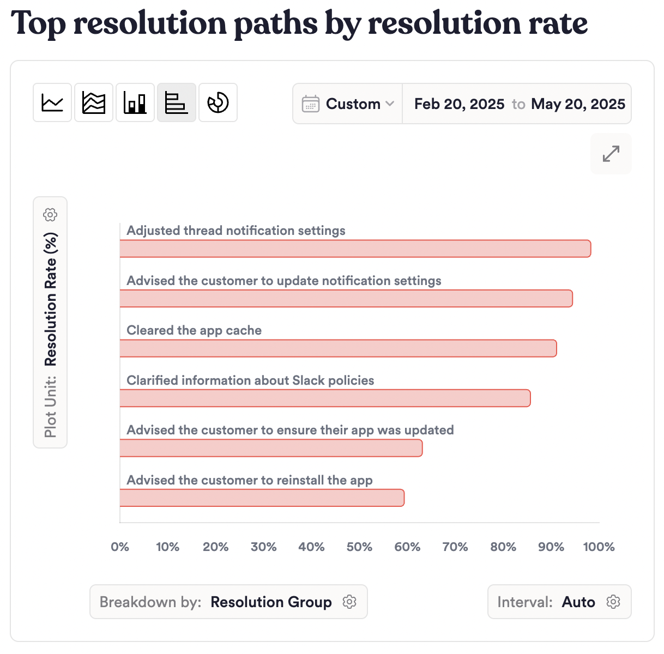
Task: Click the calendar icon in date picker
Action: click(311, 104)
